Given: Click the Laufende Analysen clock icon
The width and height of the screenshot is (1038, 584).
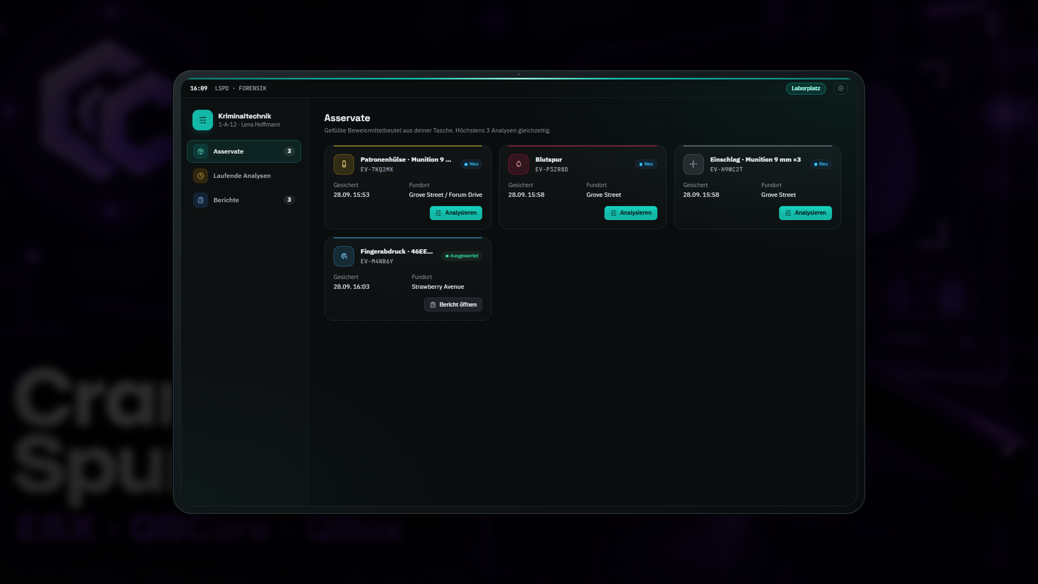Looking at the screenshot, I should coord(201,176).
